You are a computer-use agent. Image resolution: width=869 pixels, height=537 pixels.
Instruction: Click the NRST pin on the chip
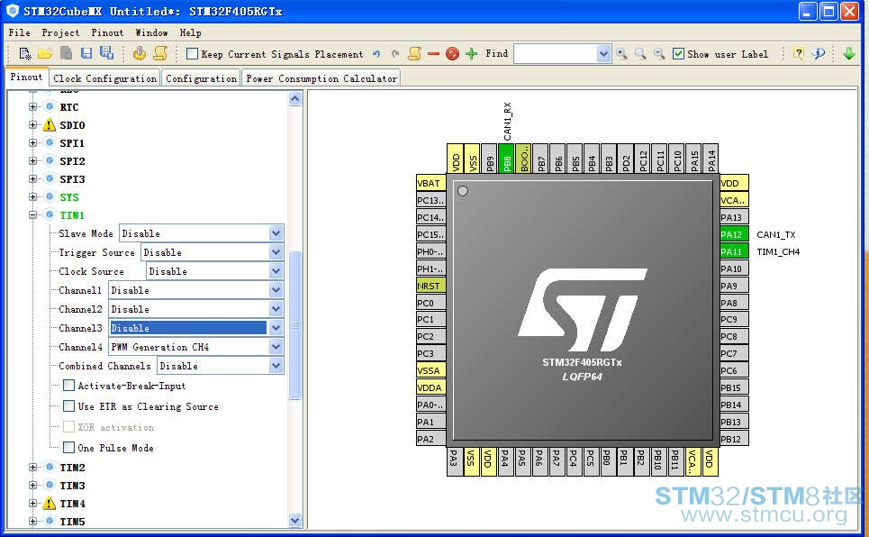coord(430,286)
